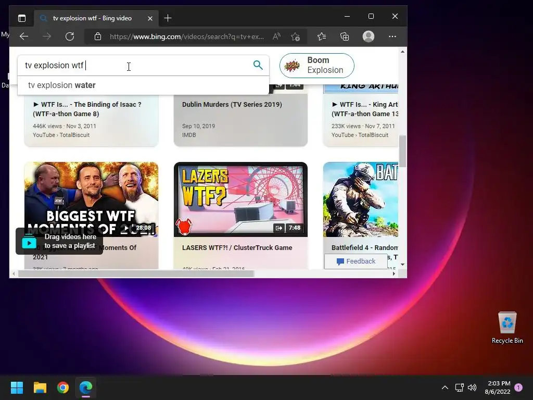Click YouTube › TotalBiscuit source under Binding of Isaac
Viewport: 533px width, 400px height.
[x=61, y=135]
